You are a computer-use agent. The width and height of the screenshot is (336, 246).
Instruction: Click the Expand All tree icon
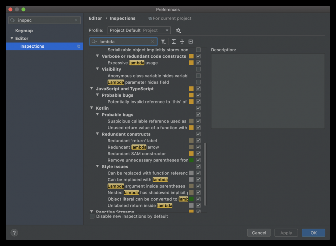[x=173, y=42]
